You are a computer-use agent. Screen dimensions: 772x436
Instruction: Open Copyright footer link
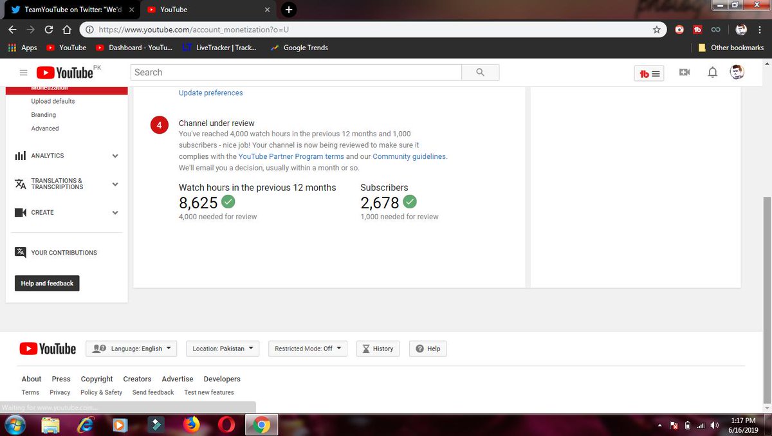coord(96,379)
